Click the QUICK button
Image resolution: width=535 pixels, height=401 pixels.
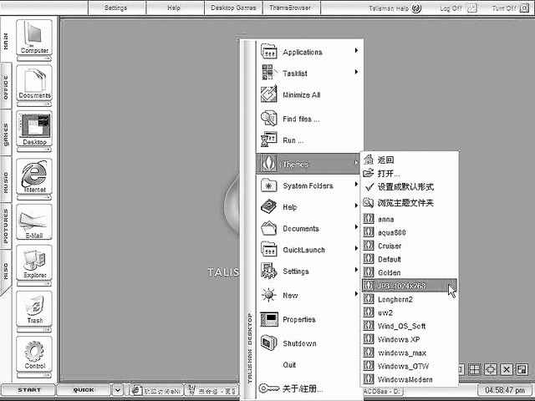click(x=84, y=390)
